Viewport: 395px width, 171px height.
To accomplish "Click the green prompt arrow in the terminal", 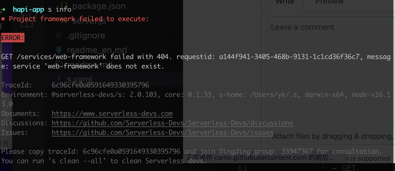I will coord(3,9).
